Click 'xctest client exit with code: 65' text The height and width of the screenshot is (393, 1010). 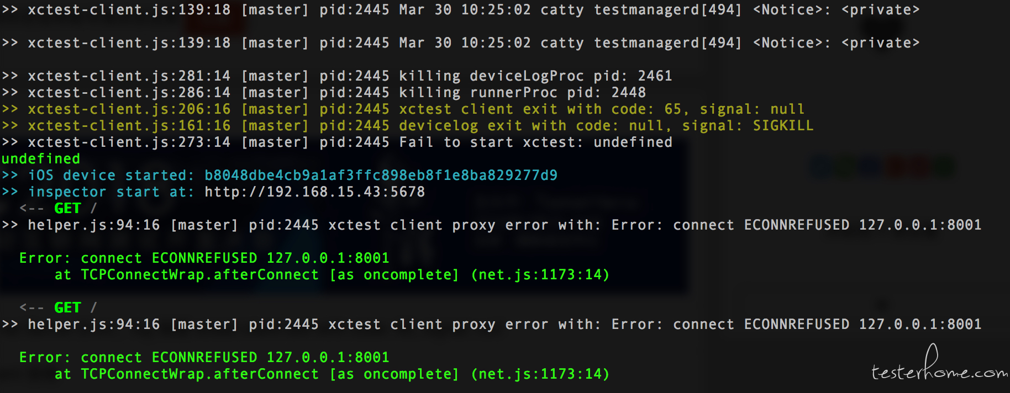pos(540,109)
